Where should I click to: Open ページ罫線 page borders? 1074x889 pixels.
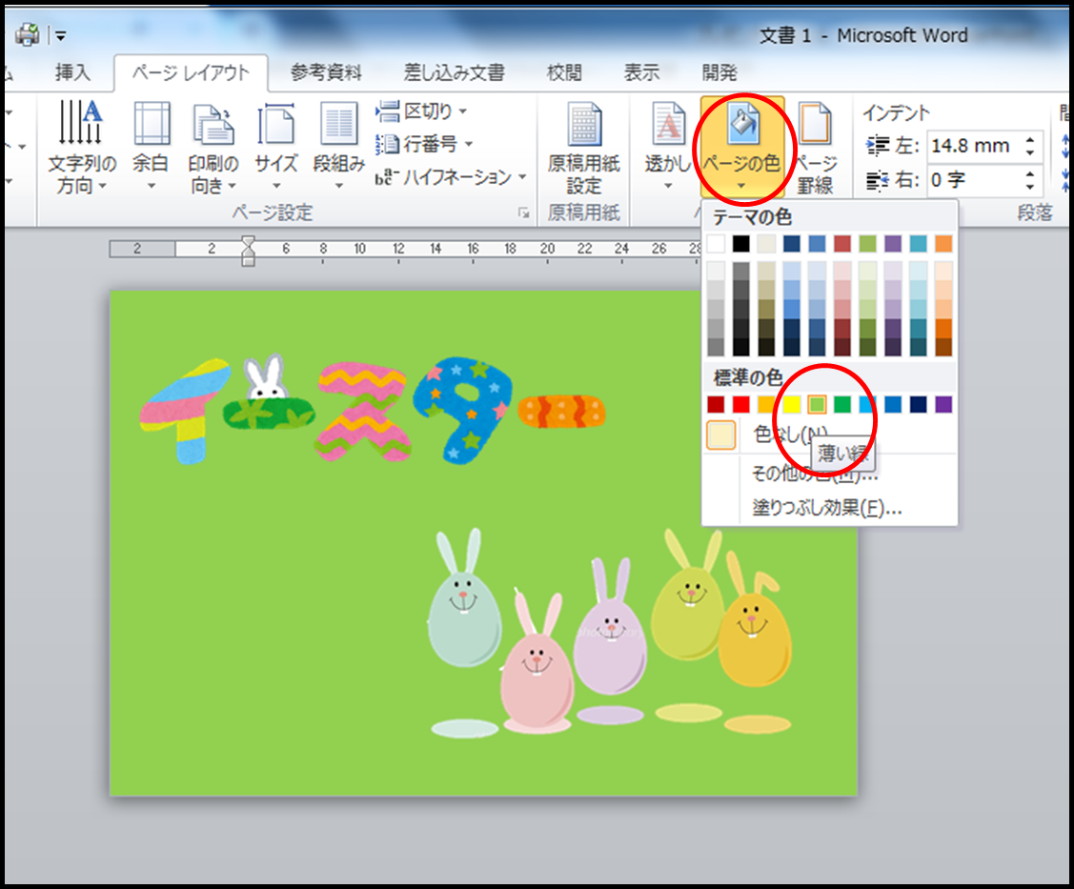815,148
